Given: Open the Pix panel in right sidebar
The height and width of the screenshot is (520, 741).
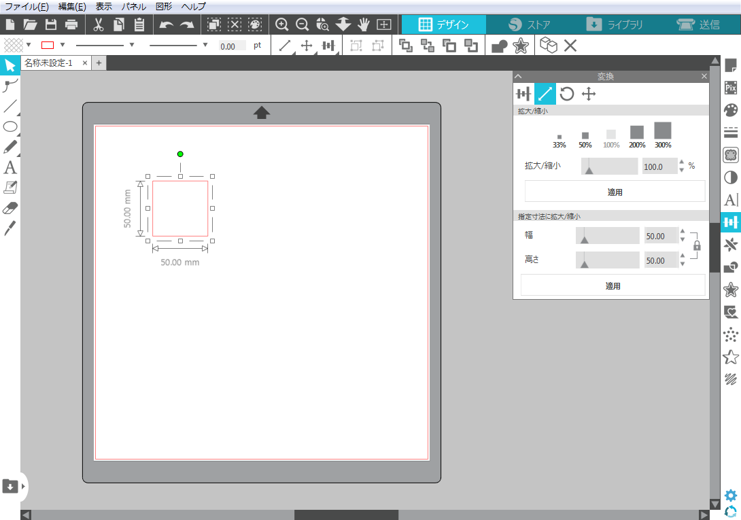Looking at the screenshot, I should click(x=731, y=88).
